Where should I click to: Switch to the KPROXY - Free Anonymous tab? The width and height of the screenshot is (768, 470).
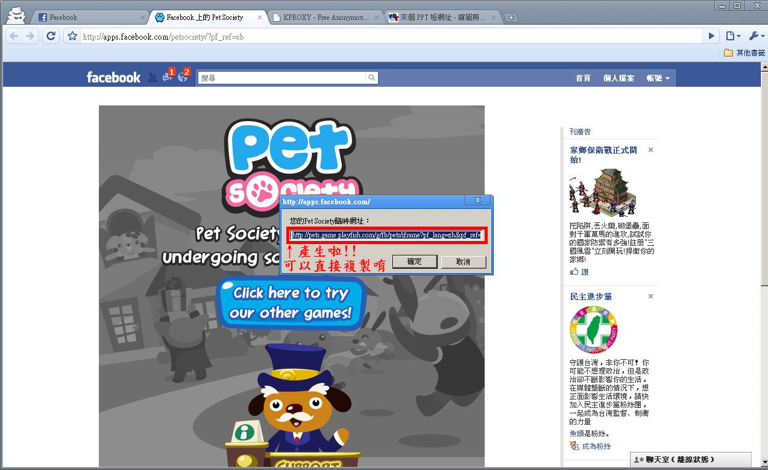click(x=326, y=17)
